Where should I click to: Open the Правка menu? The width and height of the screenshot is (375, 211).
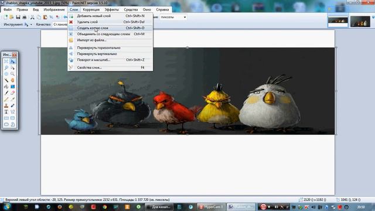[22, 9]
